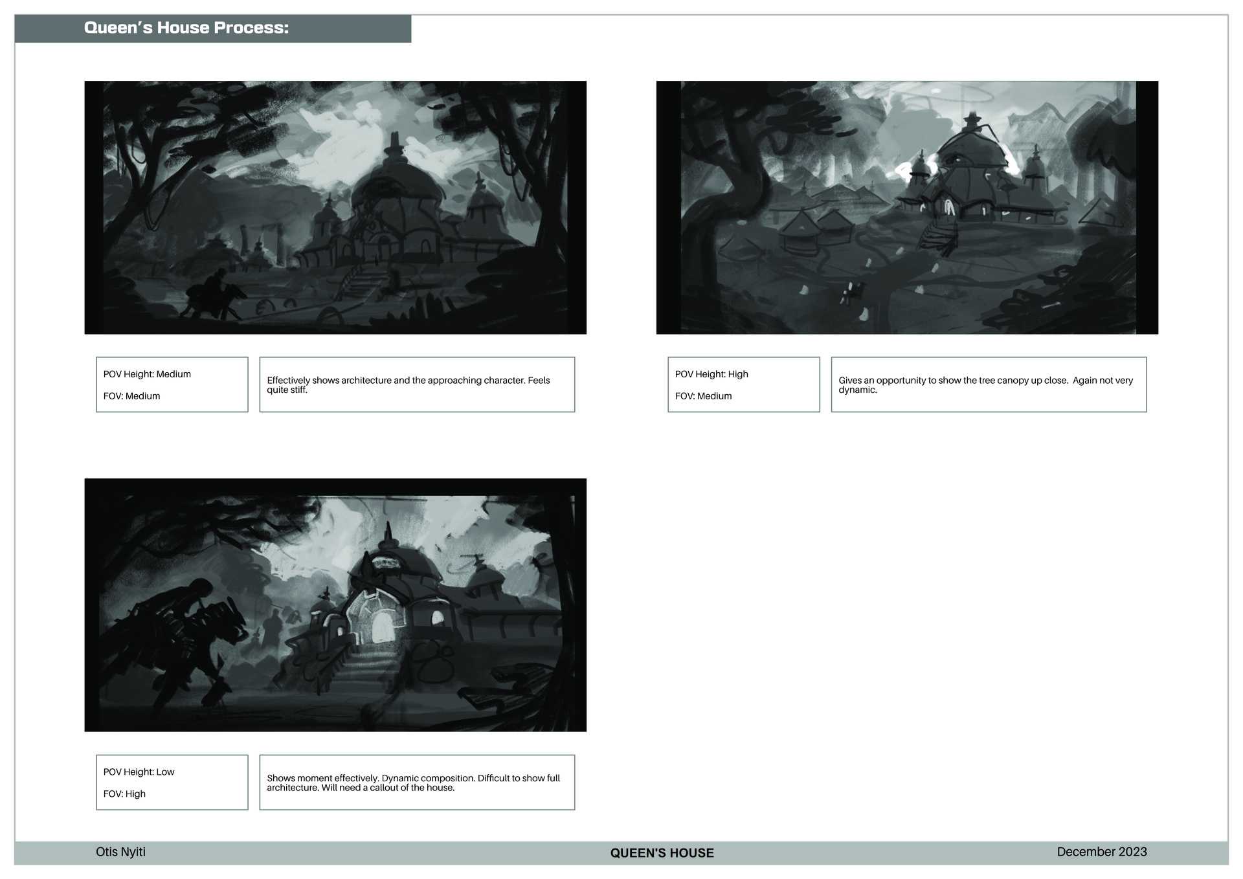This screenshot has width=1243, height=879.
Task: Click the Otis Nyiti author name
Action: click(x=120, y=852)
